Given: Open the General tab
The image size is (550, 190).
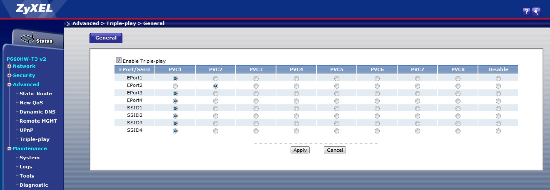Looking at the screenshot, I should [106, 38].
